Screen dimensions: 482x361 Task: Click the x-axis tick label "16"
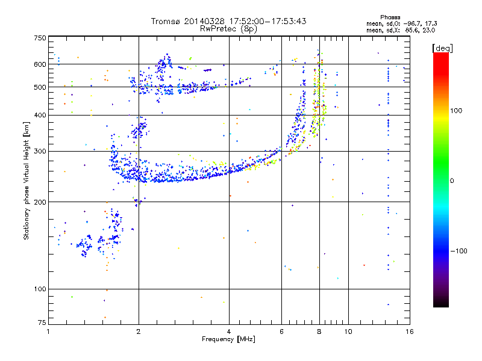[x=410, y=332]
